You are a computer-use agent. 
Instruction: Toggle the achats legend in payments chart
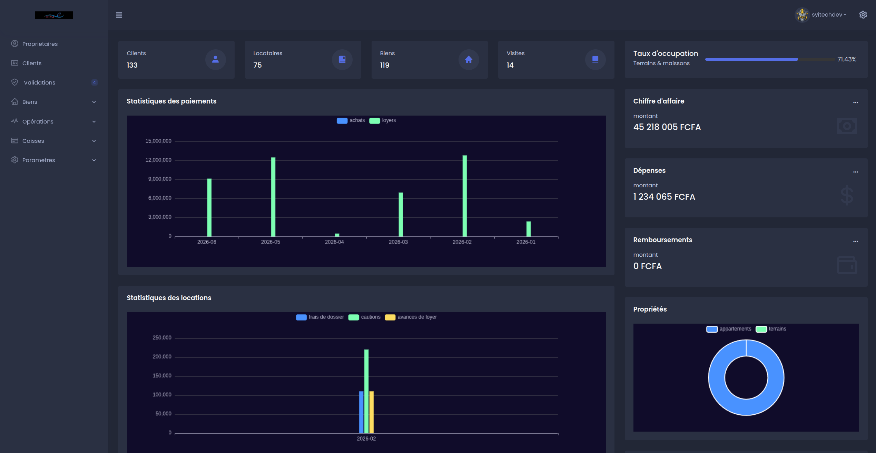click(351, 120)
